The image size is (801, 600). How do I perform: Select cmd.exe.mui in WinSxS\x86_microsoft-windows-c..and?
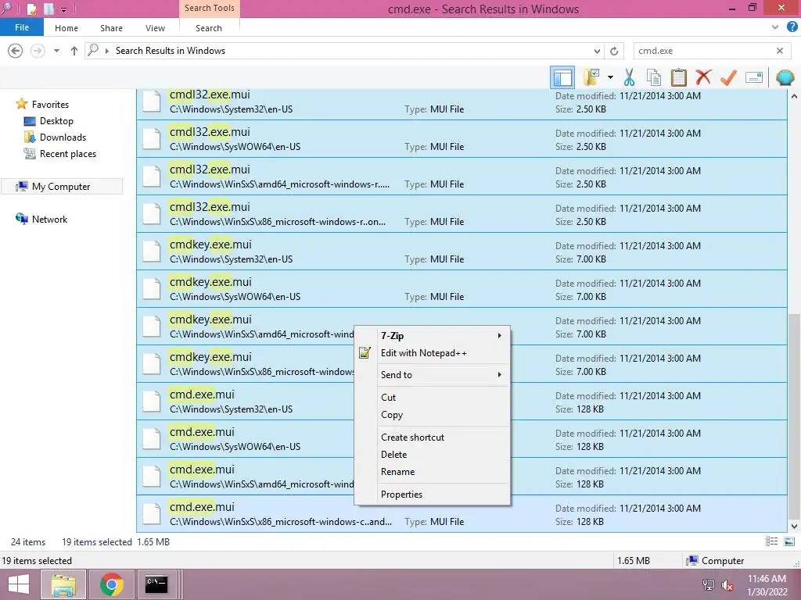click(462, 514)
